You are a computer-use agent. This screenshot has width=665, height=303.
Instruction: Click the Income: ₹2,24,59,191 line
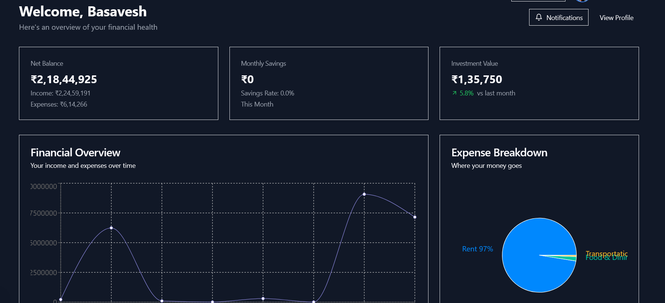[x=61, y=93]
